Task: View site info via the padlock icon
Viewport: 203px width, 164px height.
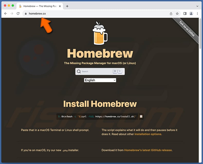Action: pos(26,13)
